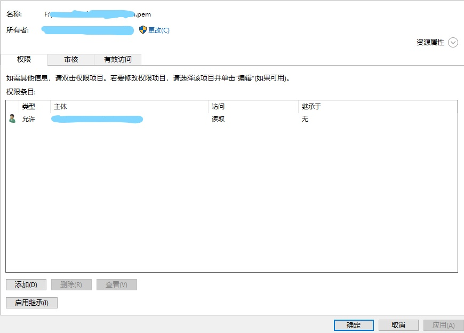Click the 查看(V) button

coord(116,285)
